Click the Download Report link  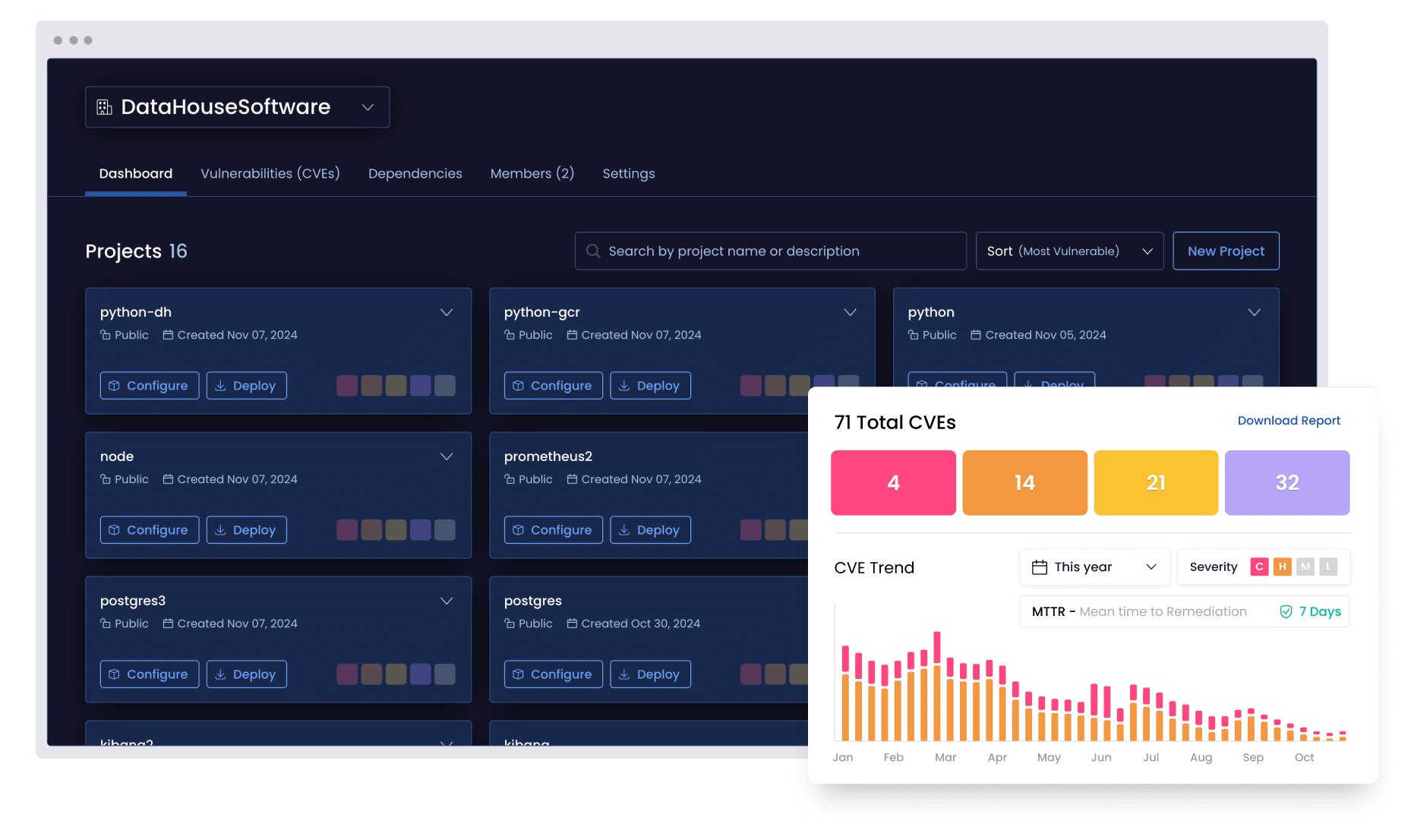click(x=1288, y=421)
